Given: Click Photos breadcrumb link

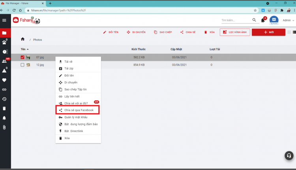Looking at the screenshot, I should (x=37, y=40).
